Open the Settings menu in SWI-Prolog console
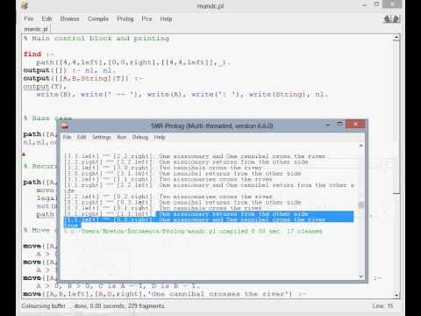421x316 pixels. click(x=102, y=137)
